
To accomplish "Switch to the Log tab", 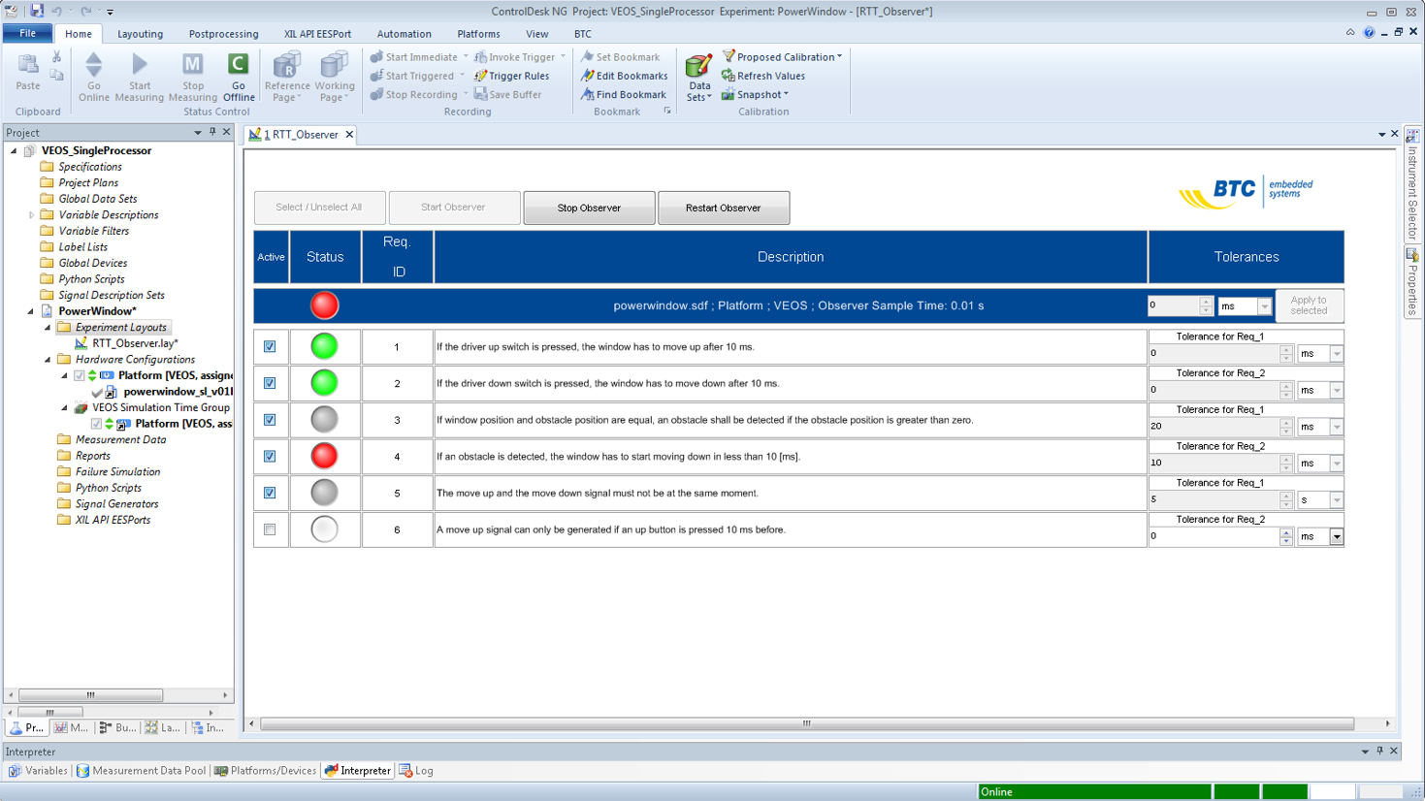I will [x=417, y=771].
